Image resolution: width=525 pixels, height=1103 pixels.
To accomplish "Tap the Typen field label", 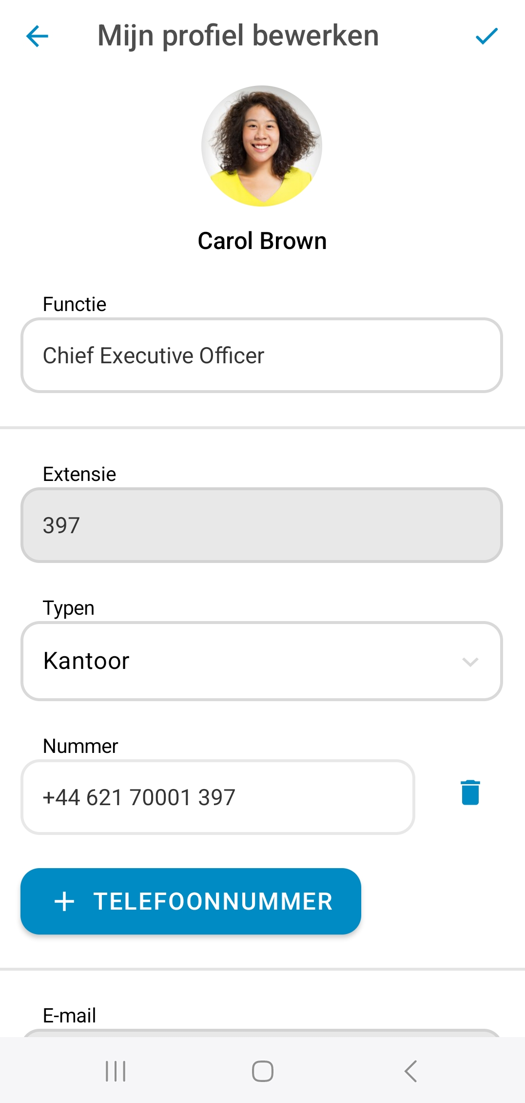I will pyautogui.click(x=69, y=608).
